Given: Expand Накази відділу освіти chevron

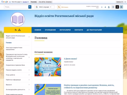Looking at the screenshot, I should [x=29, y=70].
